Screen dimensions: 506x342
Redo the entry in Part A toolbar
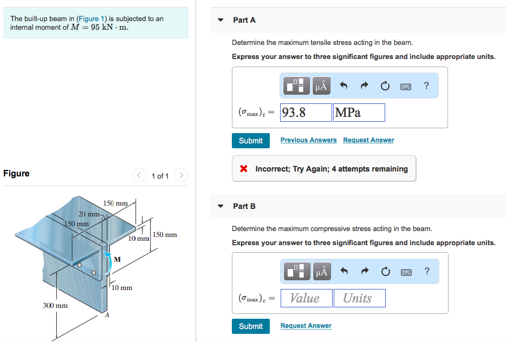[x=364, y=85]
